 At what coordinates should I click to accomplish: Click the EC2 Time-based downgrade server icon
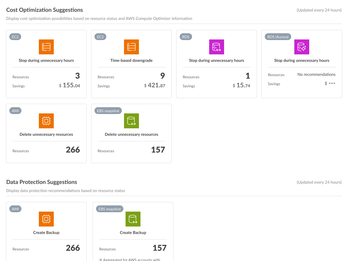coord(131,47)
